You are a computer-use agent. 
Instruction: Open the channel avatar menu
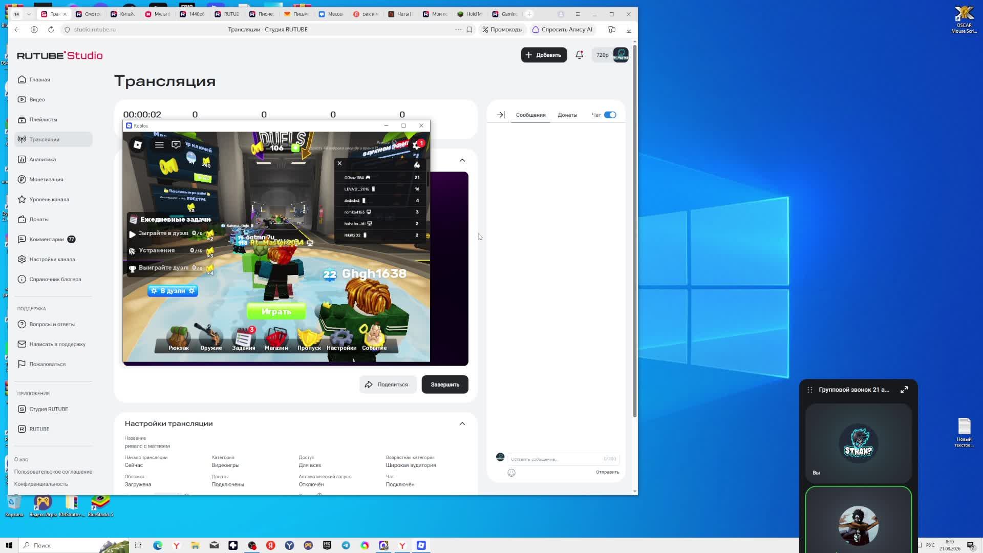(621, 55)
